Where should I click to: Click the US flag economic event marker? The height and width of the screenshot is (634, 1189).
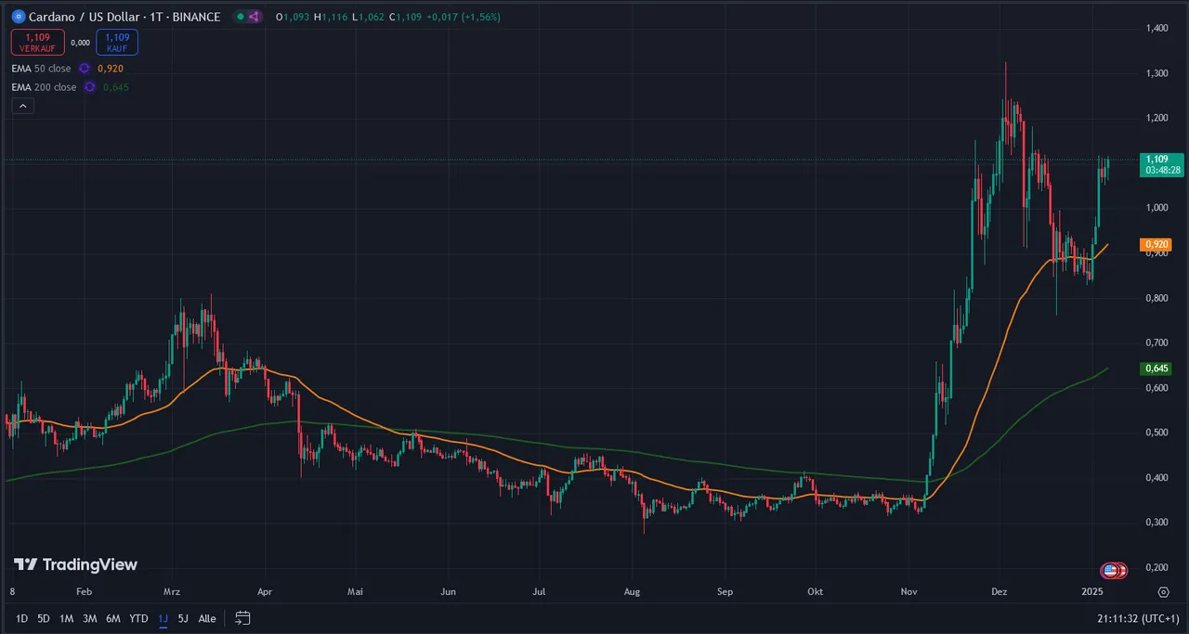coord(1110,571)
